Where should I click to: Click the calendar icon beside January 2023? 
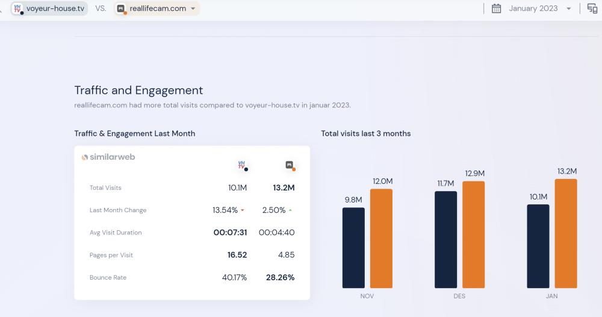pyautogui.click(x=496, y=8)
